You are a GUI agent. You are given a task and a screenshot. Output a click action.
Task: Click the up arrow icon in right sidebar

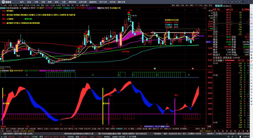(251, 8)
